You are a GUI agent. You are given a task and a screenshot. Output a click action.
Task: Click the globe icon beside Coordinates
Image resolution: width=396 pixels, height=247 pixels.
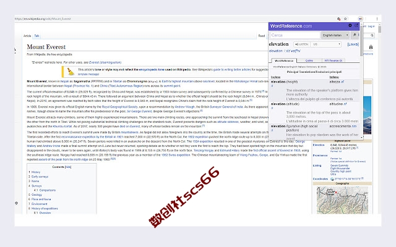[x=332, y=179]
